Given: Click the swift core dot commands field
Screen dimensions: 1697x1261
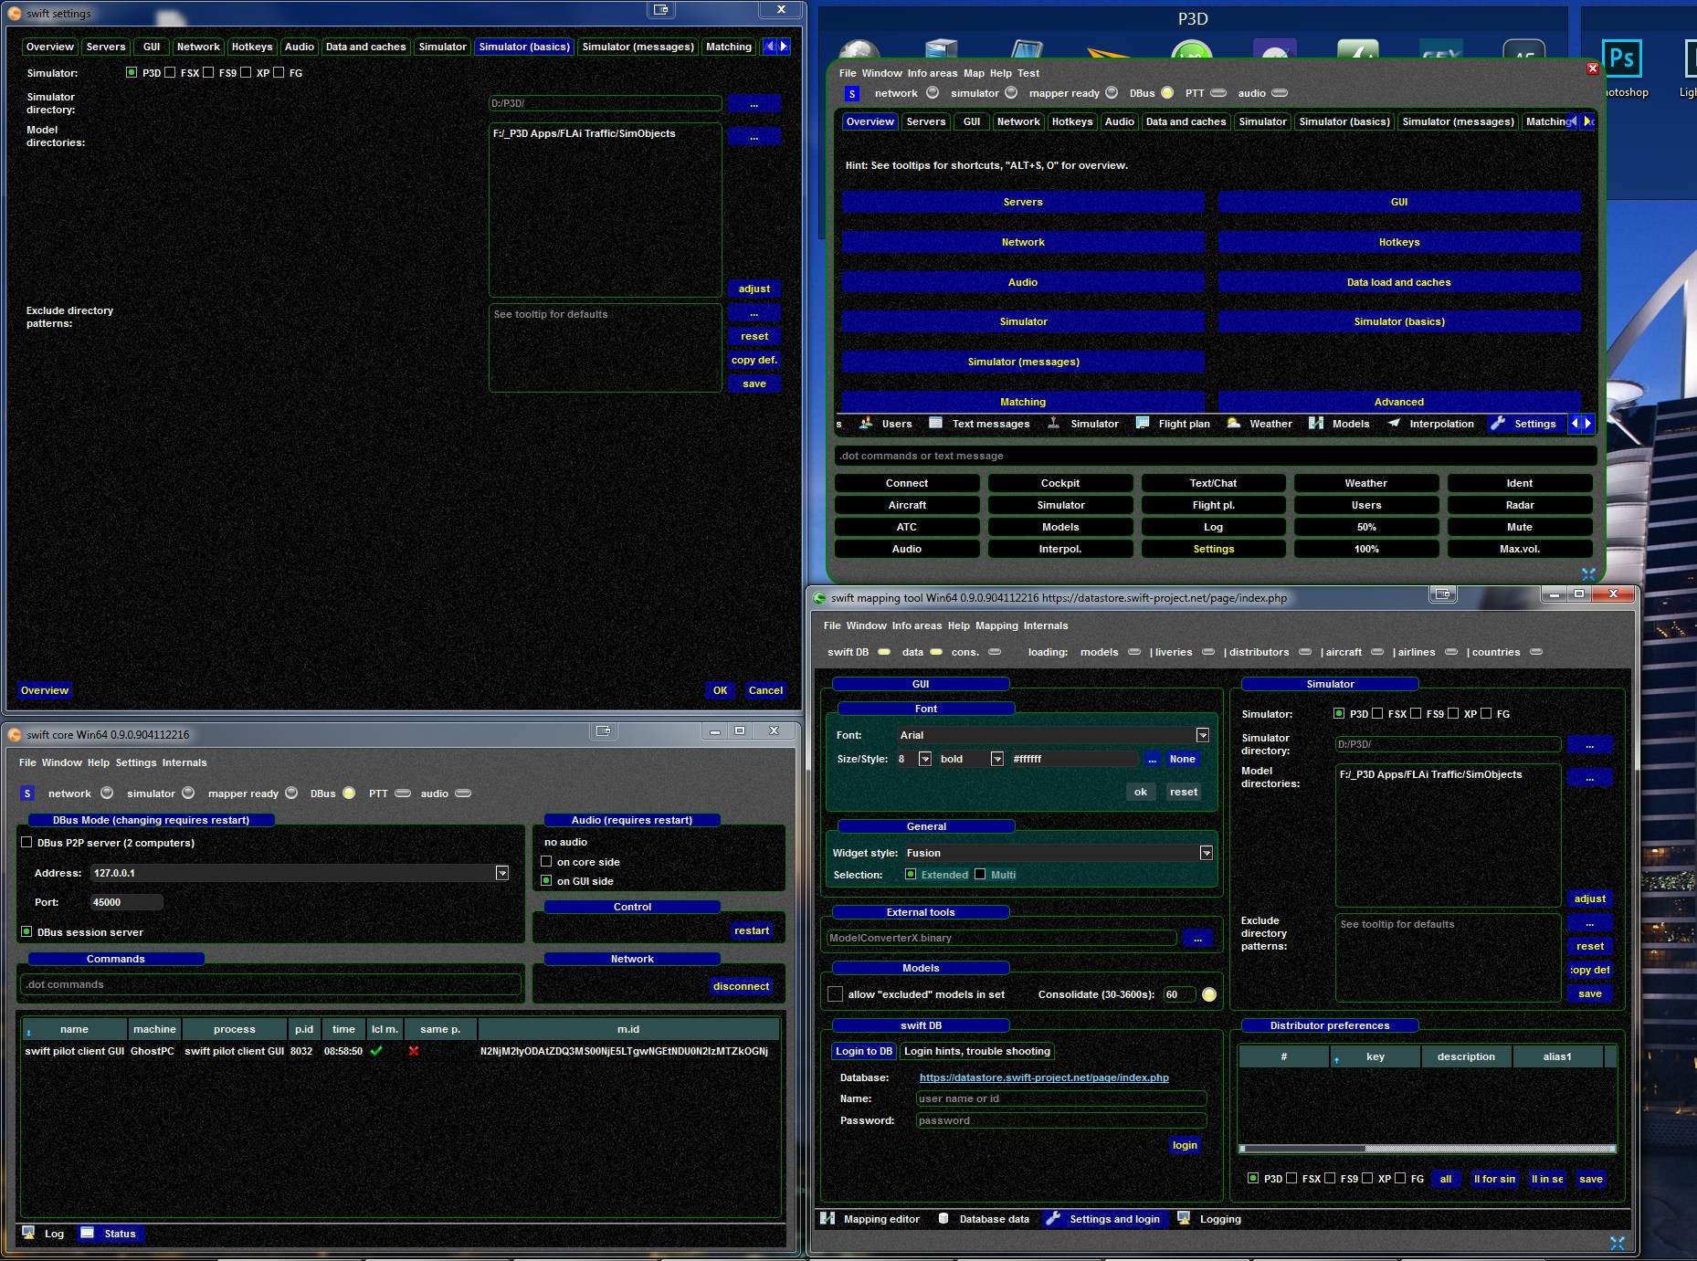Looking at the screenshot, I should pyautogui.click(x=269, y=984).
